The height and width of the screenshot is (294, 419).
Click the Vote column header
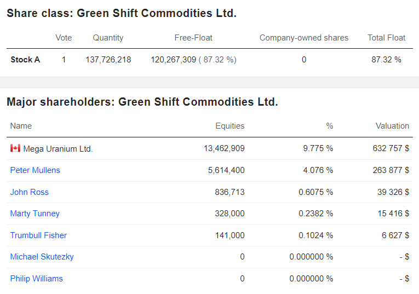tap(64, 38)
